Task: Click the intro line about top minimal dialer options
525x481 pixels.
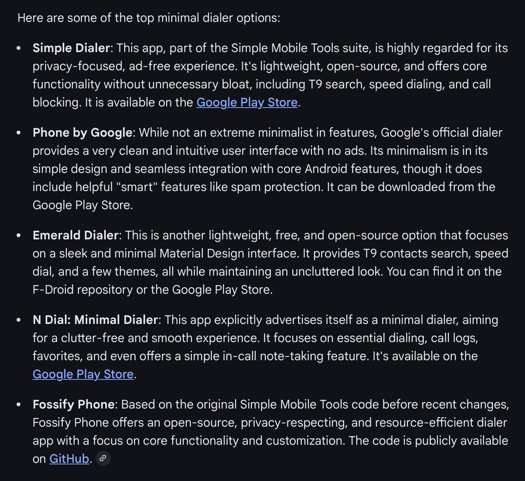Action: (149, 18)
